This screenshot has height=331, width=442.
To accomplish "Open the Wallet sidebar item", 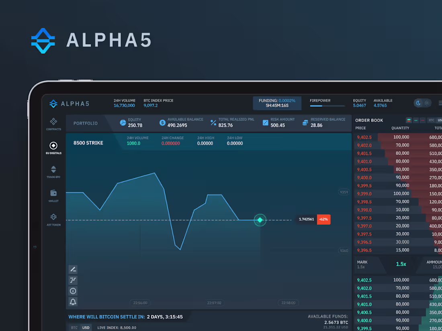I will [x=53, y=196].
